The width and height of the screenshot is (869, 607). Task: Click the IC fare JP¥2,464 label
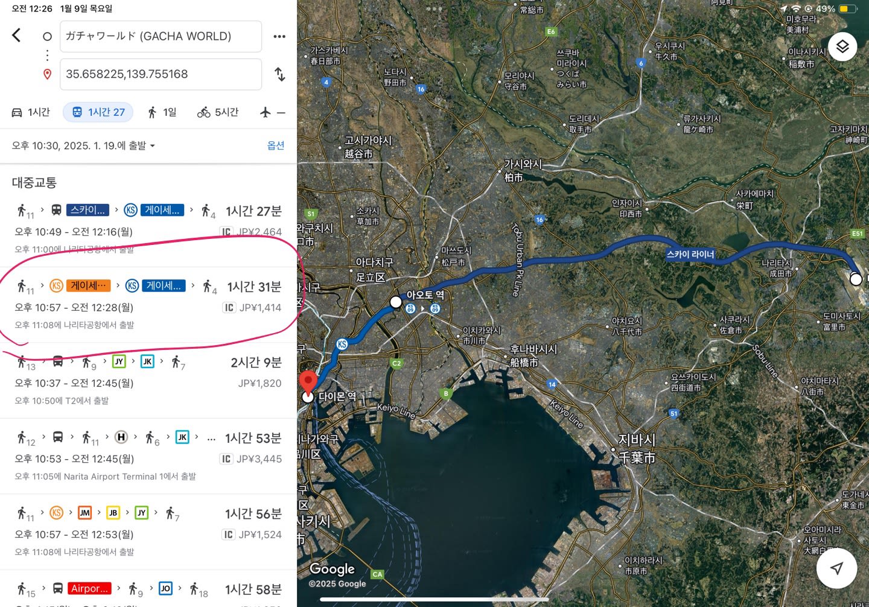pos(251,232)
